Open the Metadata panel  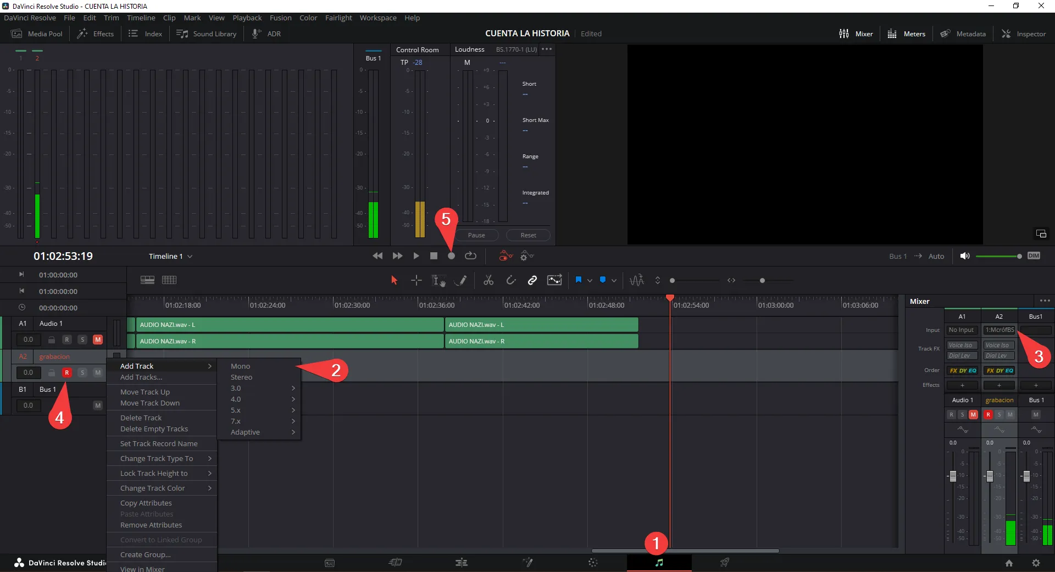click(963, 34)
